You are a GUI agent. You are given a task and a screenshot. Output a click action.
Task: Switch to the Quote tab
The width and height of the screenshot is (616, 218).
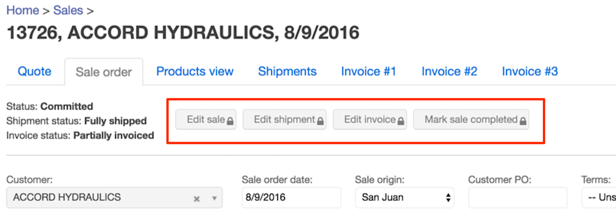(x=35, y=71)
